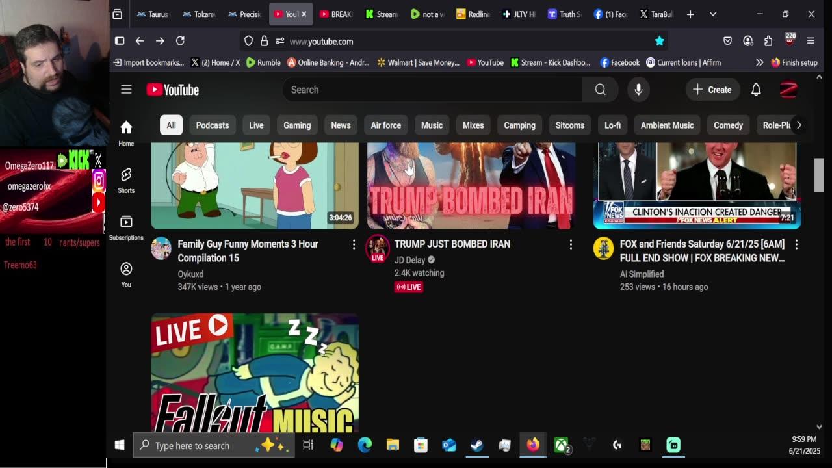Open the Firefox application menu
Image resolution: width=832 pixels, height=468 pixels.
pos(811,41)
